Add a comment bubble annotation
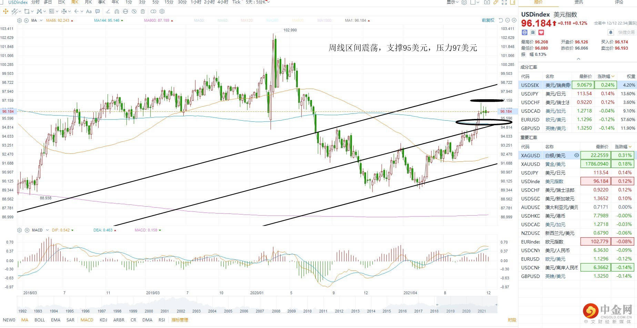The image size is (637, 328). (x=98, y=11)
